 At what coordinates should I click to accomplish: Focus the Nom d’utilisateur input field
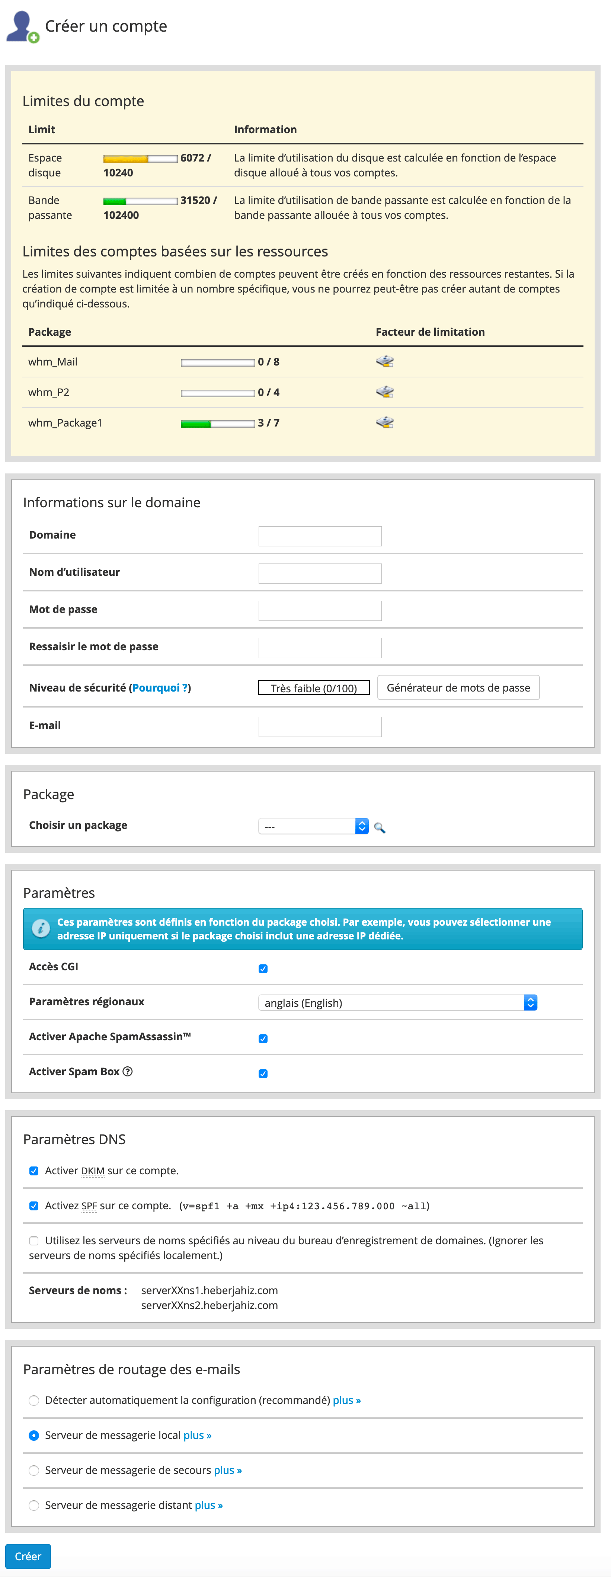point(320,574)
